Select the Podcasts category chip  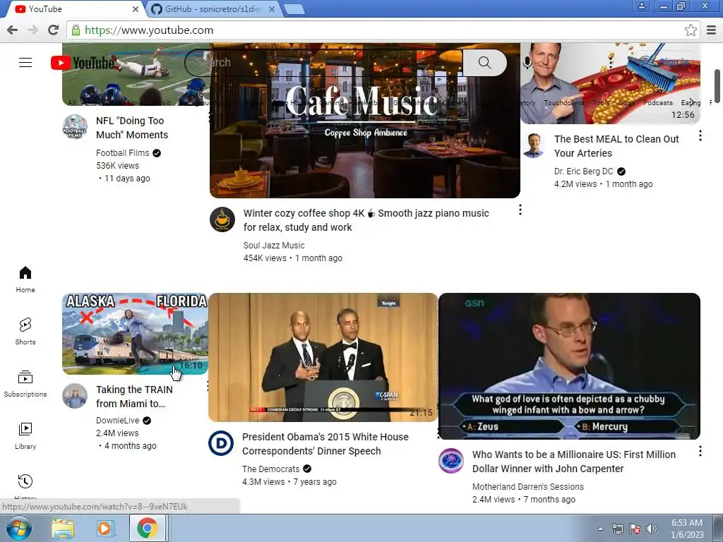click(x=657, y=103)
